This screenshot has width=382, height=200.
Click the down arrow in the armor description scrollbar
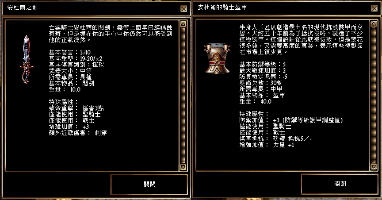(x=374, y=166)
